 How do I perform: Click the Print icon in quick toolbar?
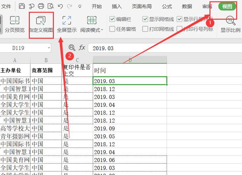click(41, 6)
